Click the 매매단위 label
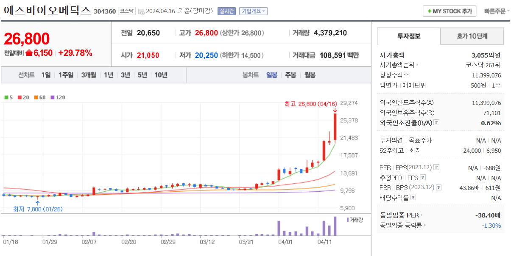Screen dimensions: 511x256 tap(414, 85)
